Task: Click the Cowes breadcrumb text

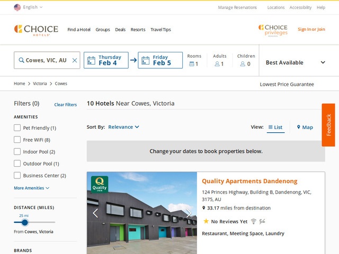Action: click(x=61, y=84)
